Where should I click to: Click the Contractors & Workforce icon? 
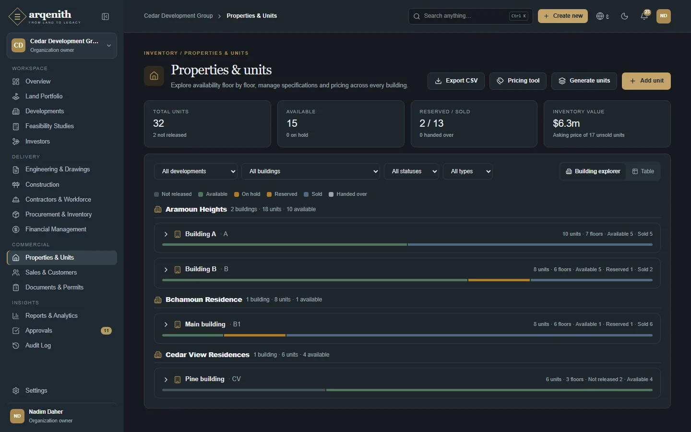coord(16,200)
